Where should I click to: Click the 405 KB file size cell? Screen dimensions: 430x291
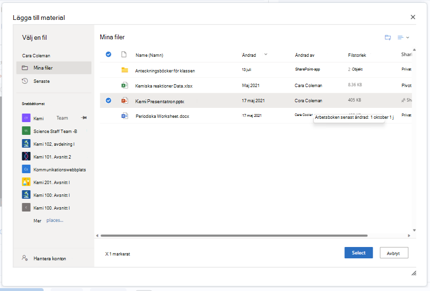click(x=354, y=100)
